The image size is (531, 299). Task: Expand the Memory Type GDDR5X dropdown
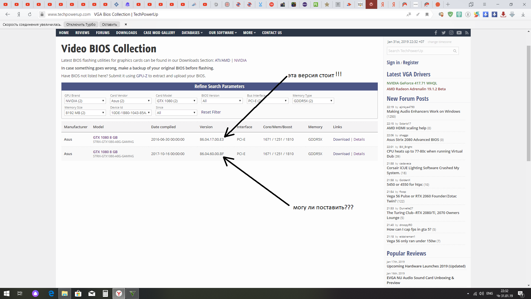[x=313, y=101]
